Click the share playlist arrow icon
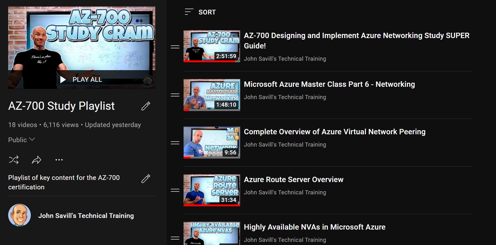The height and width of the screenshot is (245, 496). point(36,160)
